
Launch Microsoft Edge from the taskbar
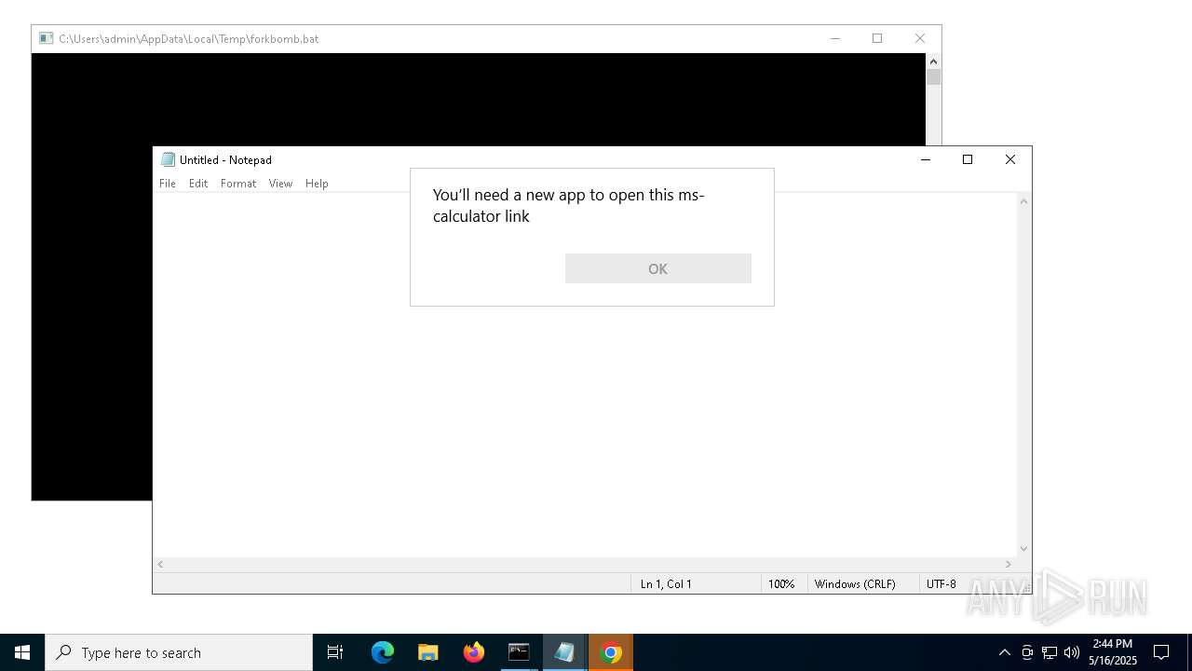click(383, 652)
